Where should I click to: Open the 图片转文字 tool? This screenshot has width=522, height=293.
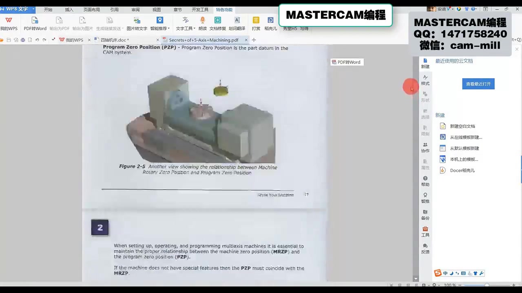tap(137, 23)
